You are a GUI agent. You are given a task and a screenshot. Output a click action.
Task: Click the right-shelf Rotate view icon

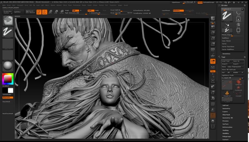click(213, 98)
